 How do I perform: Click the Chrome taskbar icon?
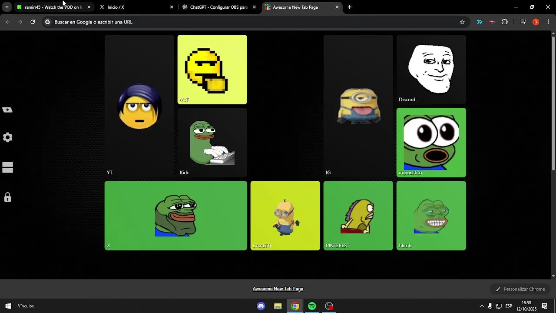[x=295, y=306]
